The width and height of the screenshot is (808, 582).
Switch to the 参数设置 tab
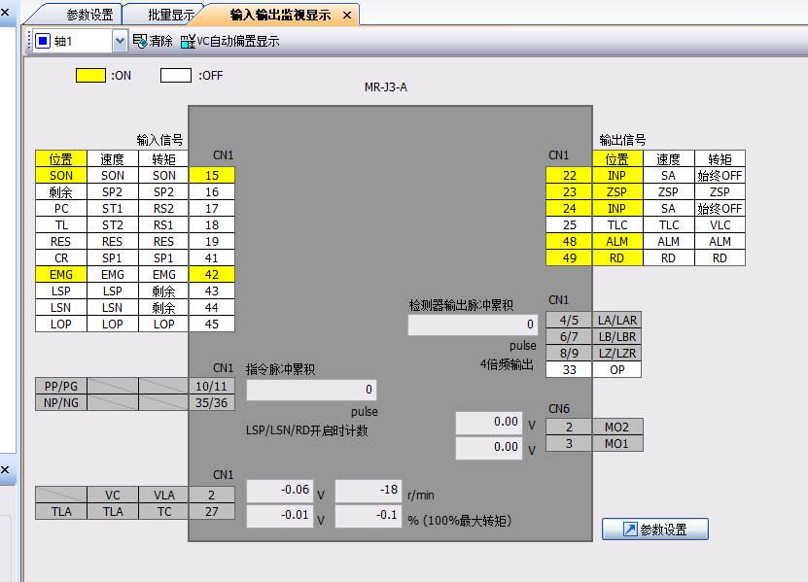click(89, 16)
